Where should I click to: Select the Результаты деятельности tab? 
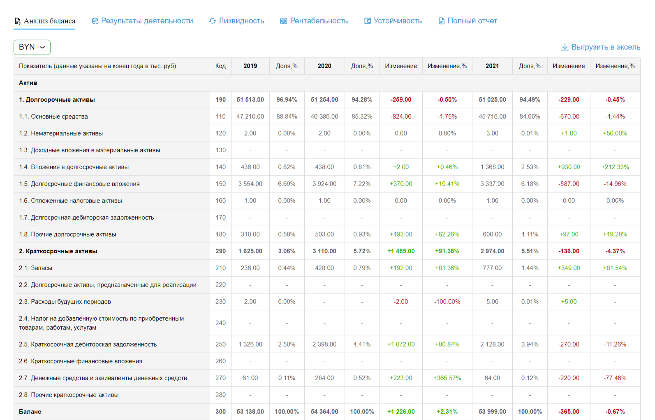(x=147, y=21)
